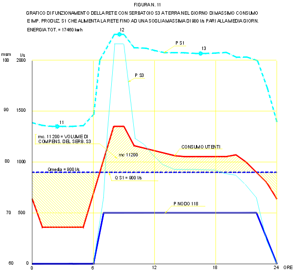294x273 pixels.
Task: Click the VOLUME DI COMPENS. DEL SERB. S3 annotation
Action: pos(64,138)
